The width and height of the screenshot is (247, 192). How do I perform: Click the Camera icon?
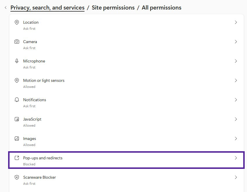click(17, 42)
